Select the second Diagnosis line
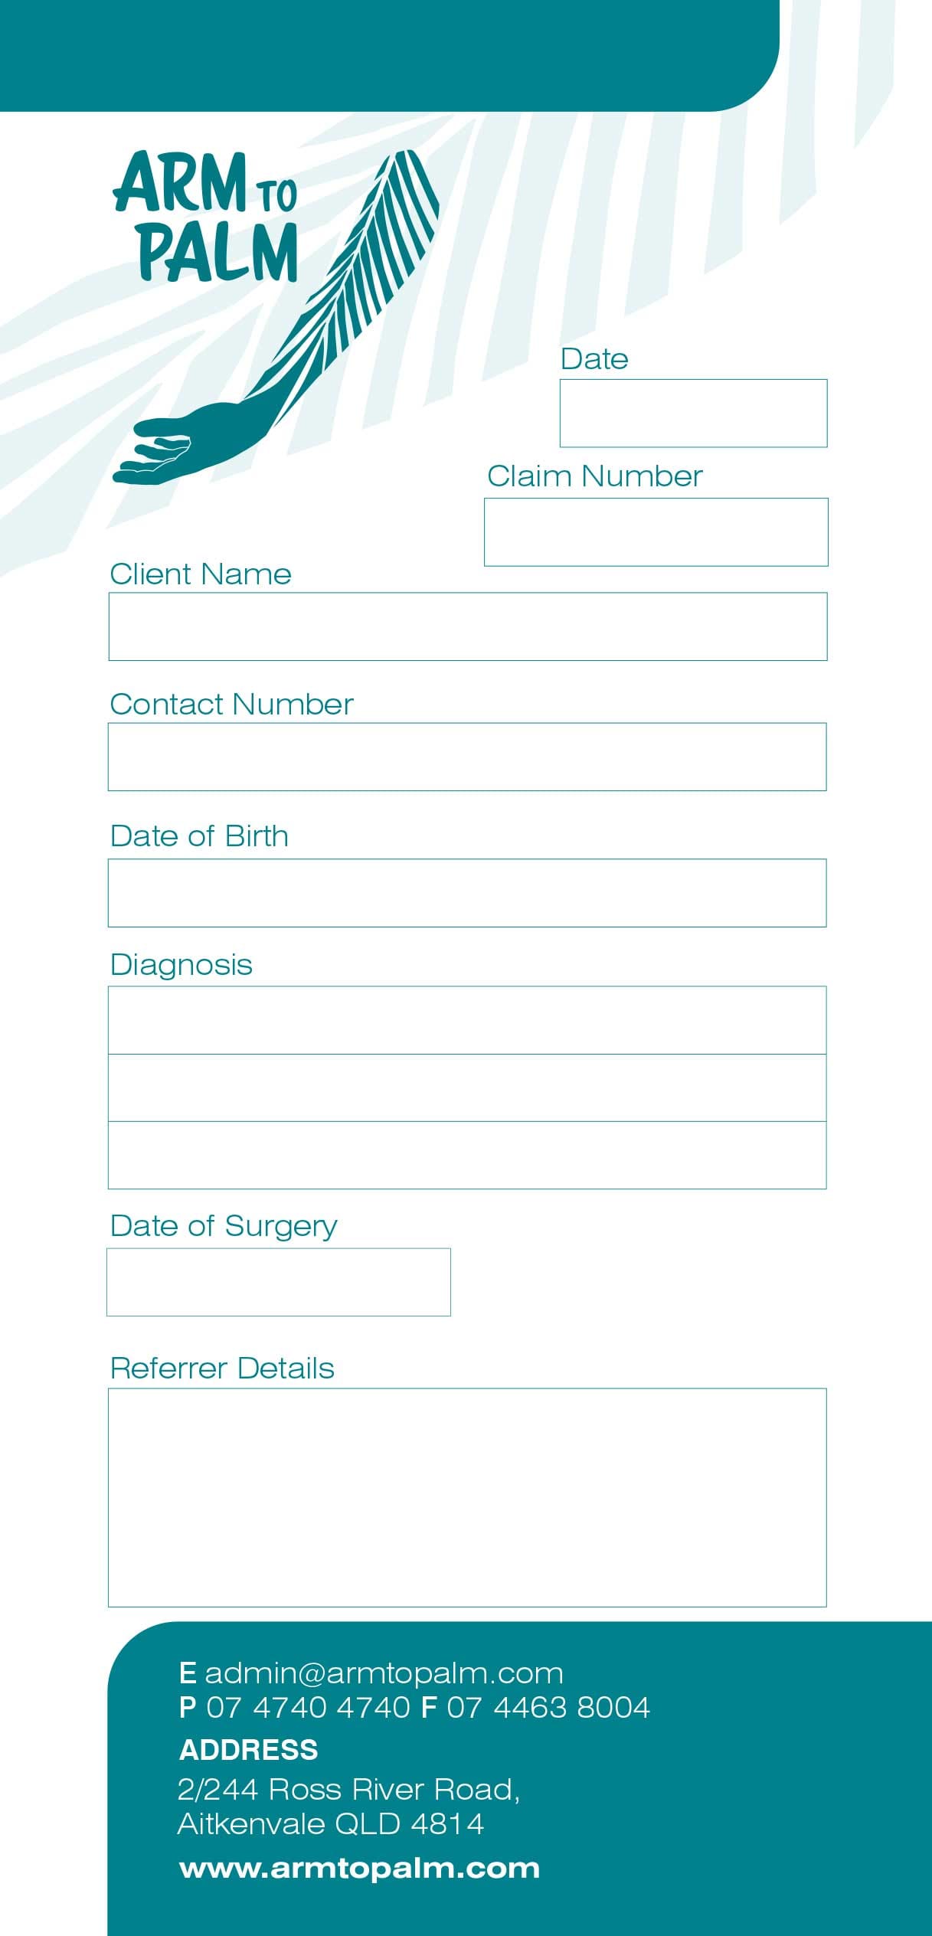 (467, 1087)
